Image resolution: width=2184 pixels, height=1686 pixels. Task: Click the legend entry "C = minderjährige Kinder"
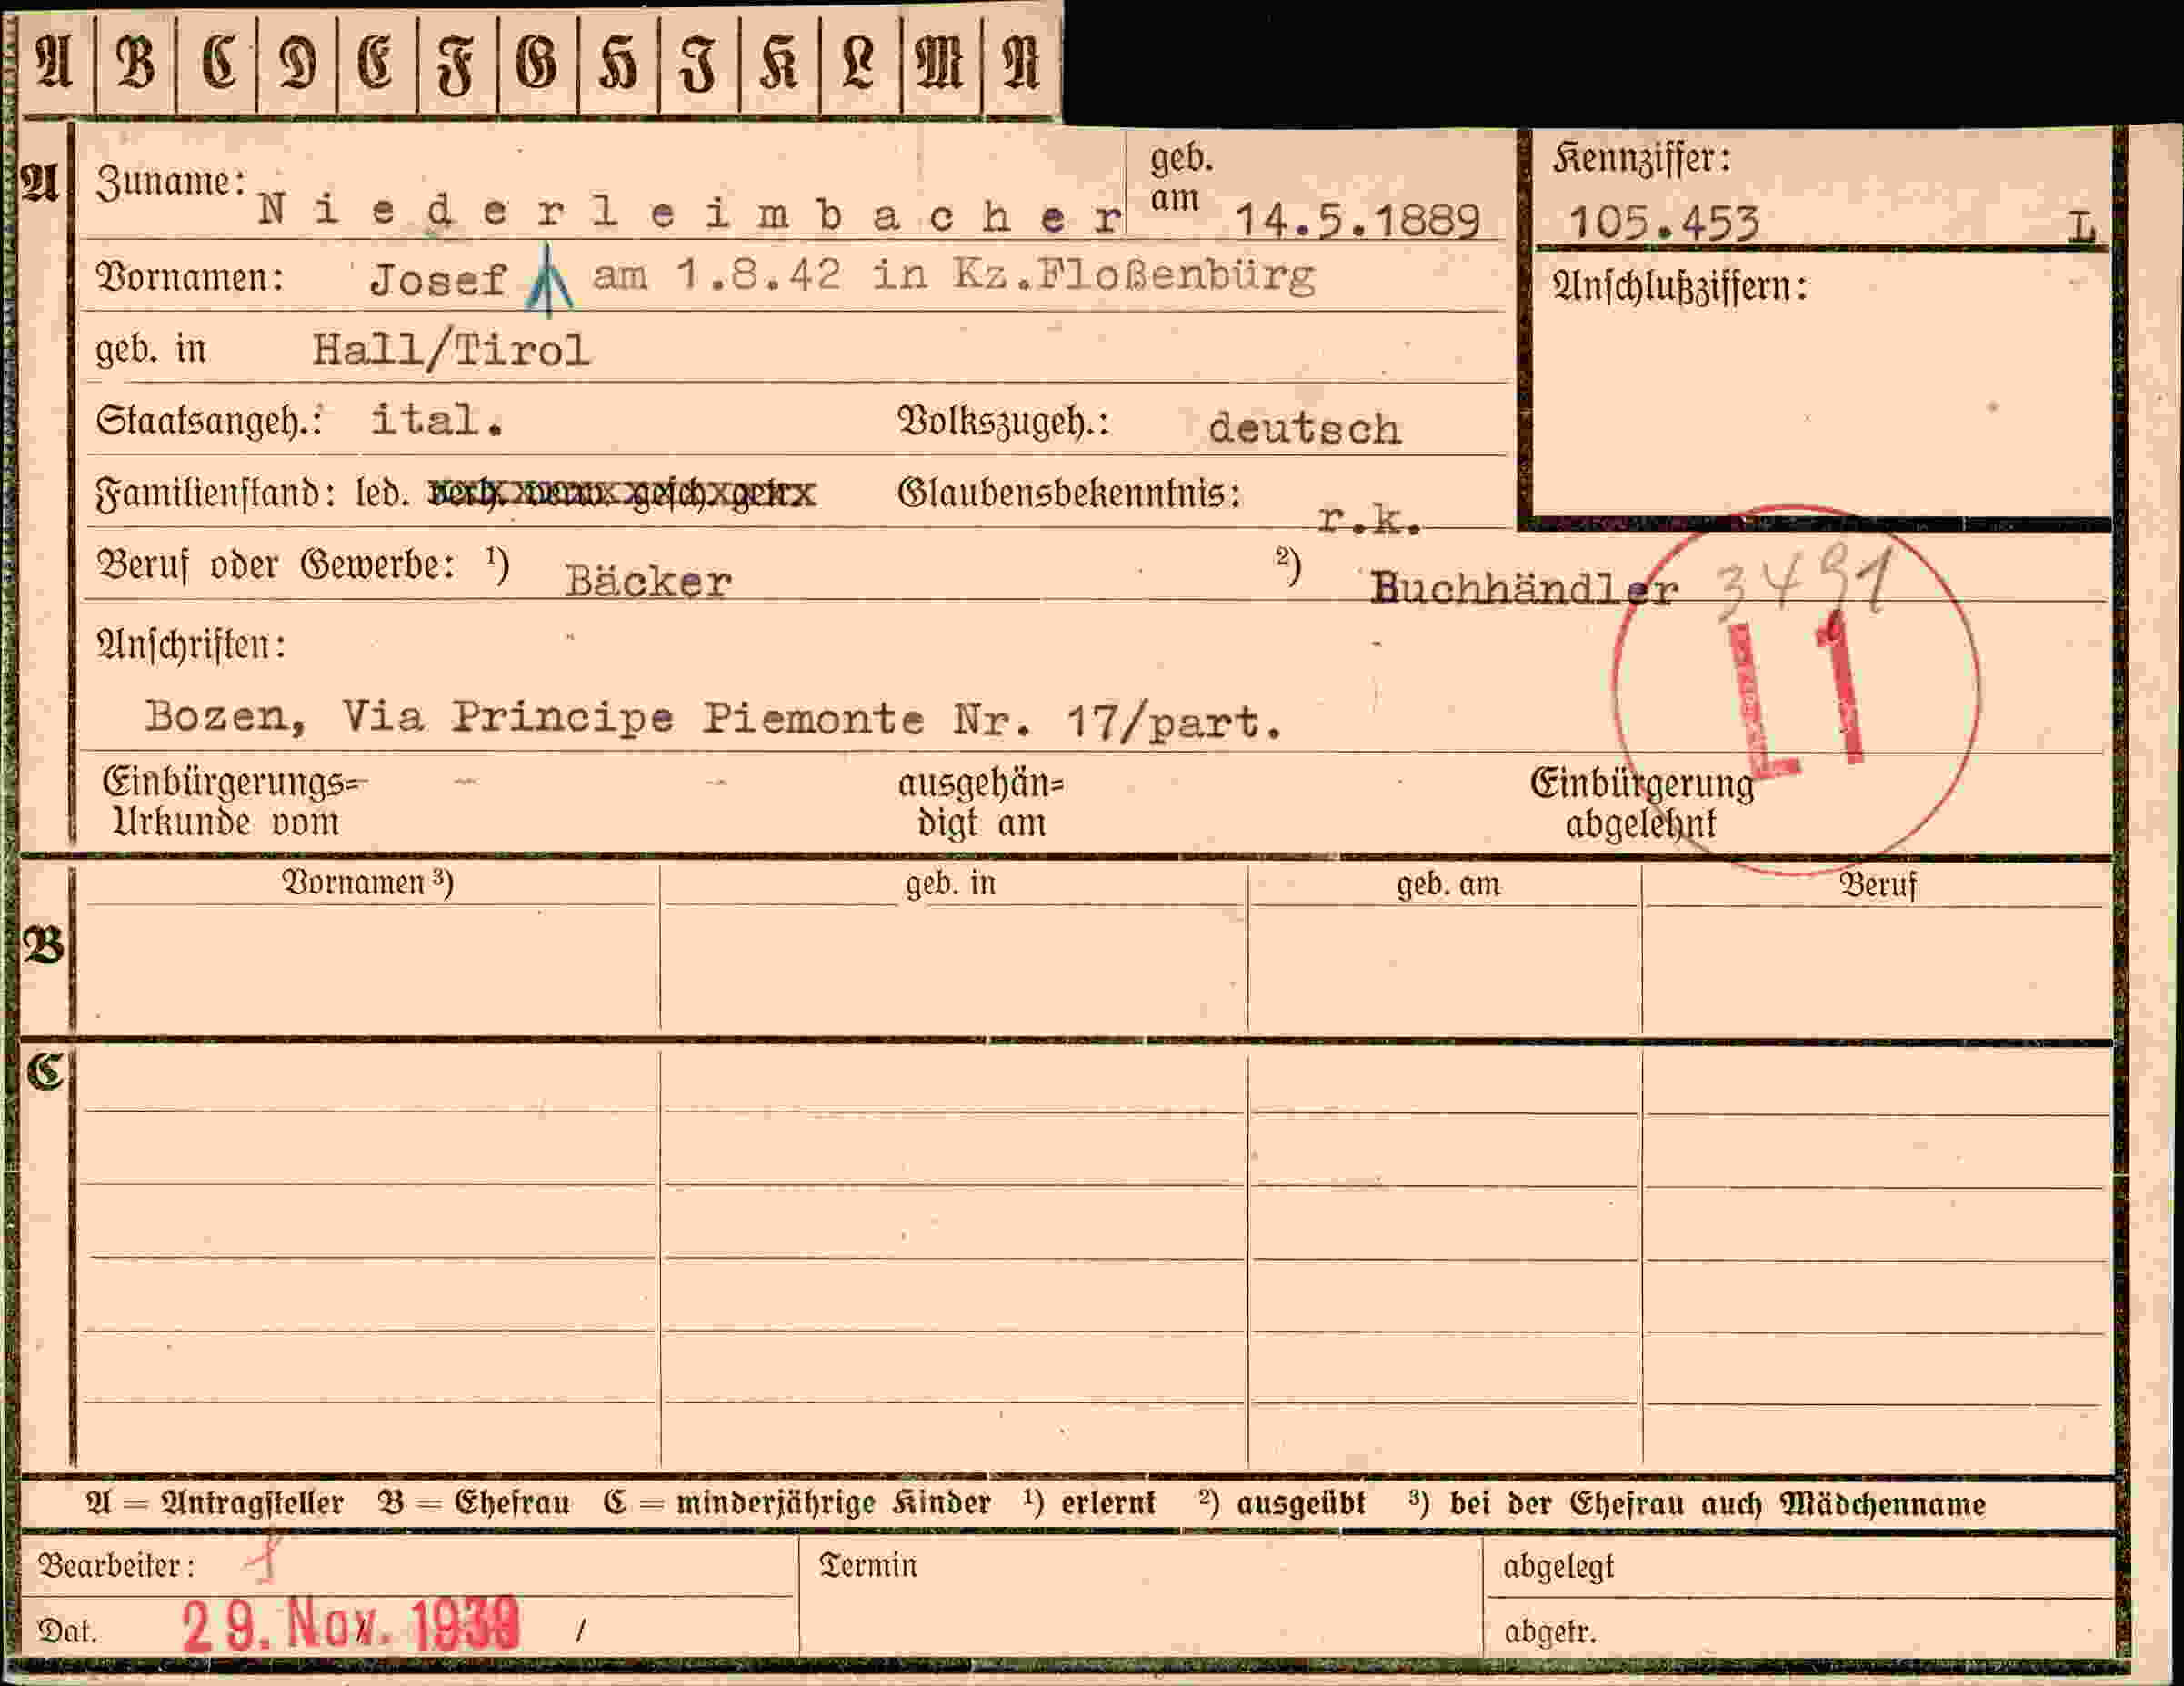tap(797, 1503)
